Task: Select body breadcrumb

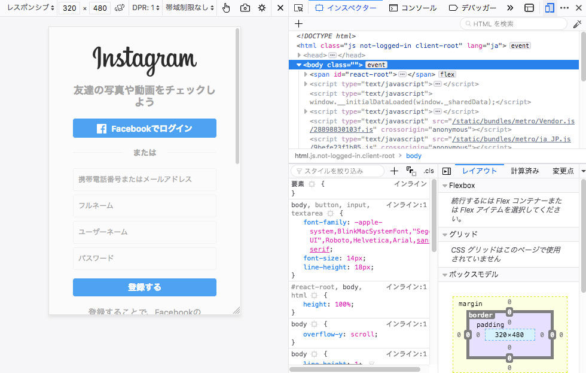Action: pos(414,156)
